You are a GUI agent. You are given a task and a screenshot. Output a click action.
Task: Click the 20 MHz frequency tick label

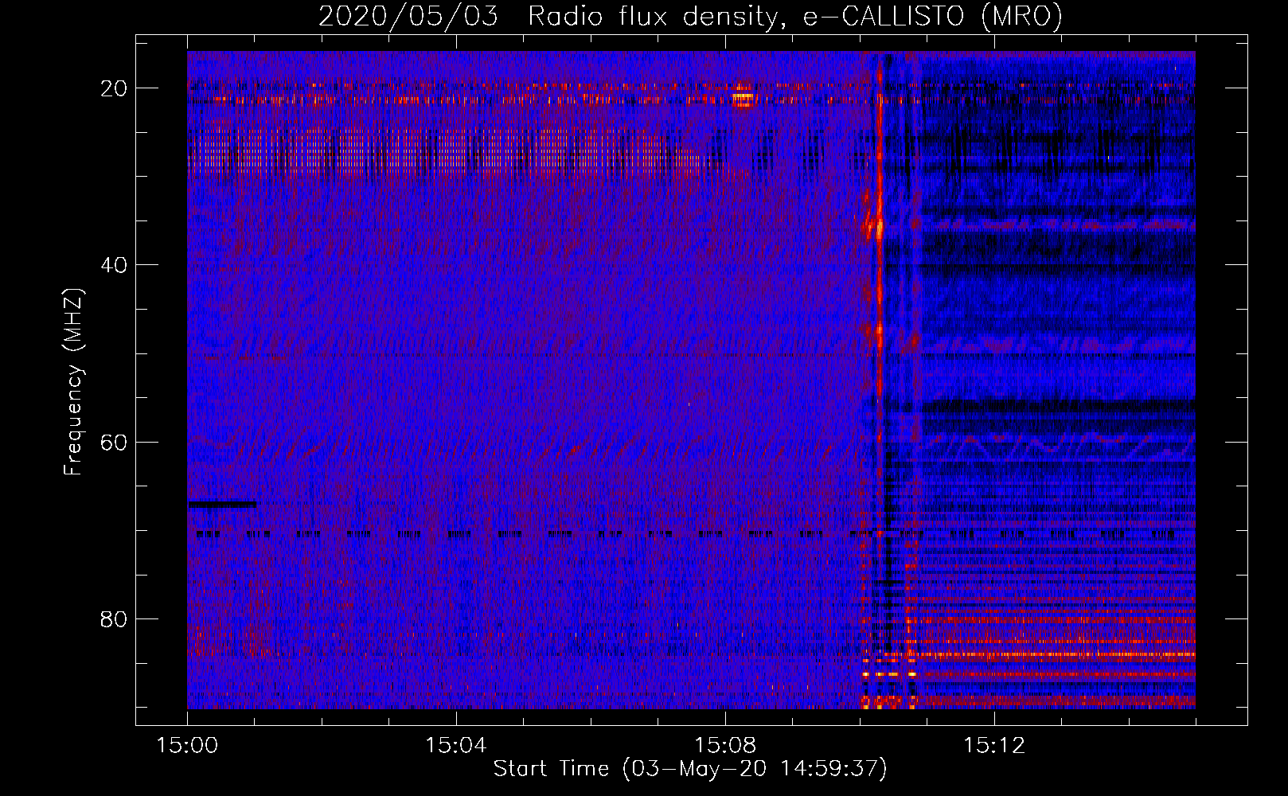click(114, 88)
